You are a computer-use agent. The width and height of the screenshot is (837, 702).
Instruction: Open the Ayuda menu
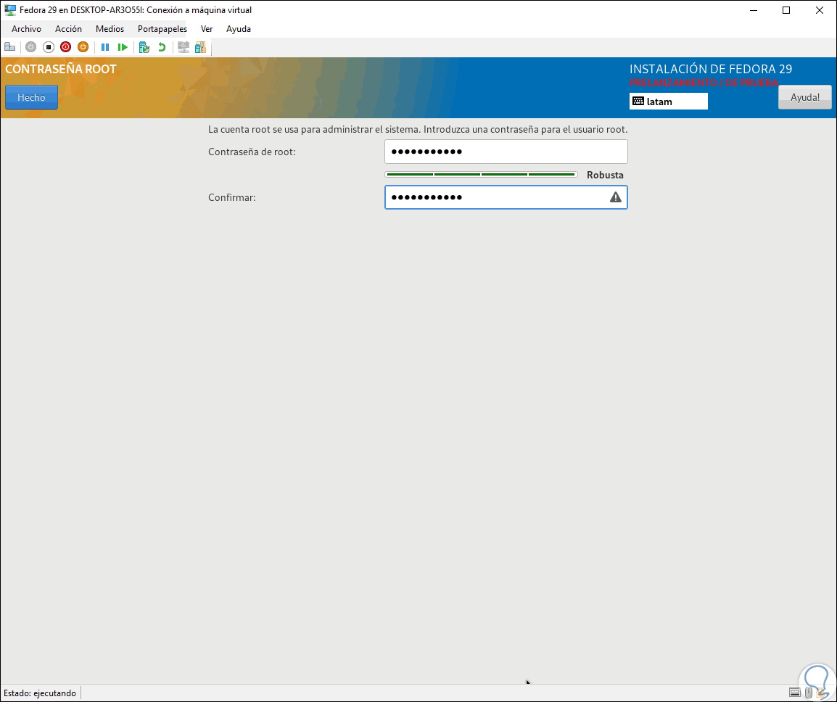click(x=239, y=29)
